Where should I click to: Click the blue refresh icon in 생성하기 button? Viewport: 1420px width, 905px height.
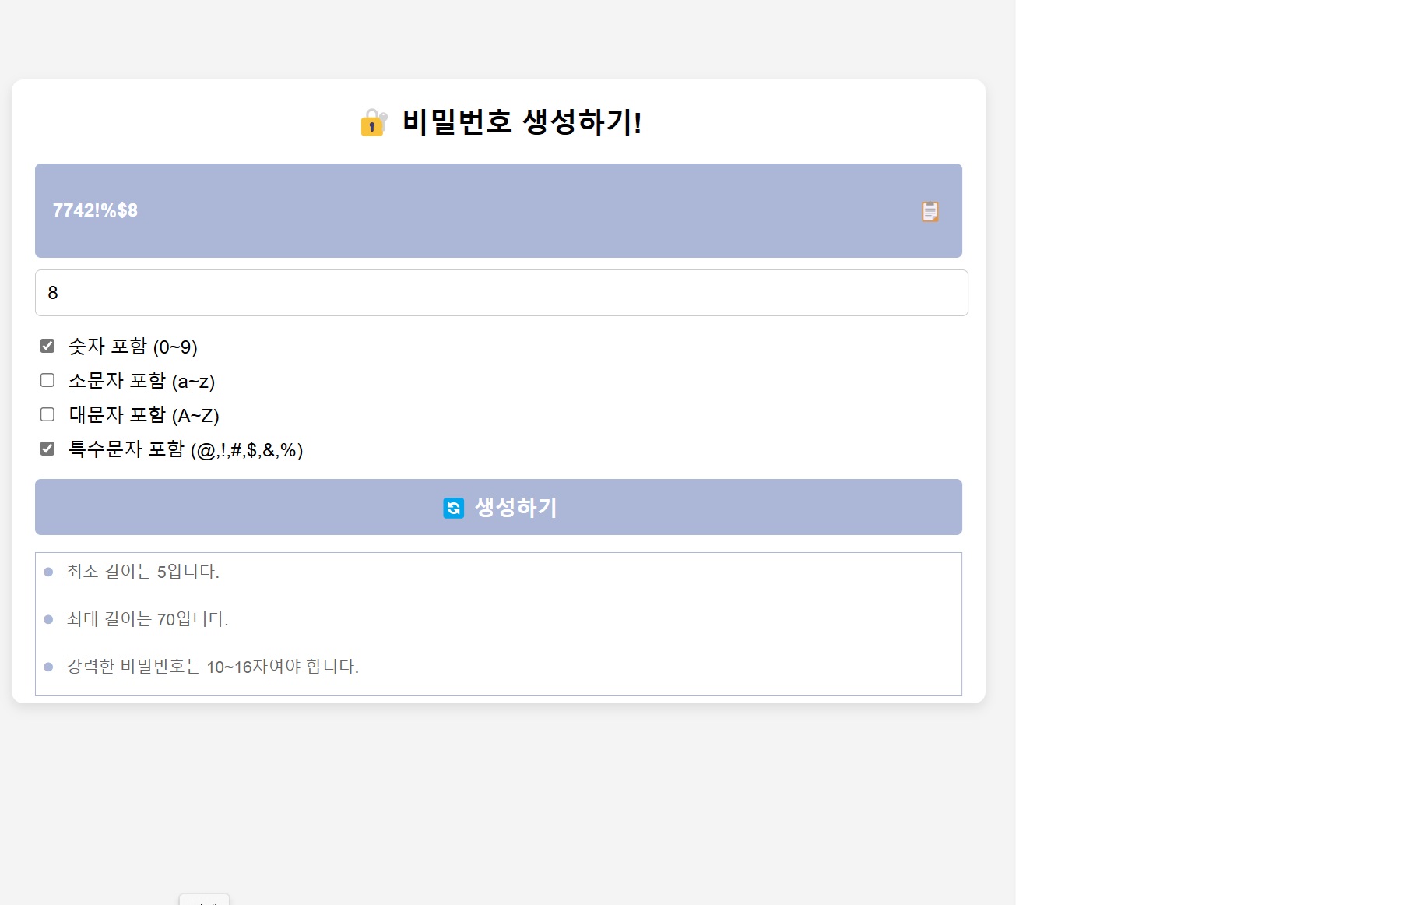pos(453,508)
